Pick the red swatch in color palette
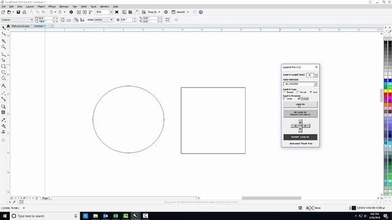392x220 pixels. 386,95
